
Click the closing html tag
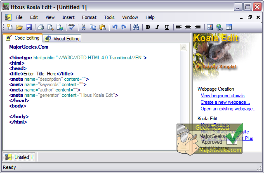18,122
